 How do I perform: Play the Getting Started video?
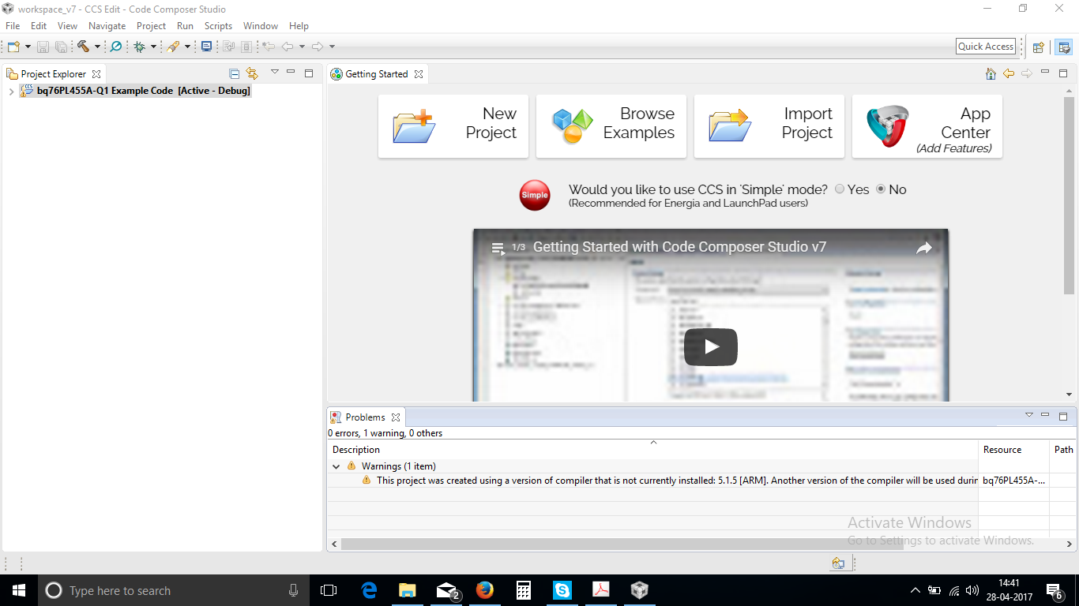coord(711,346)
